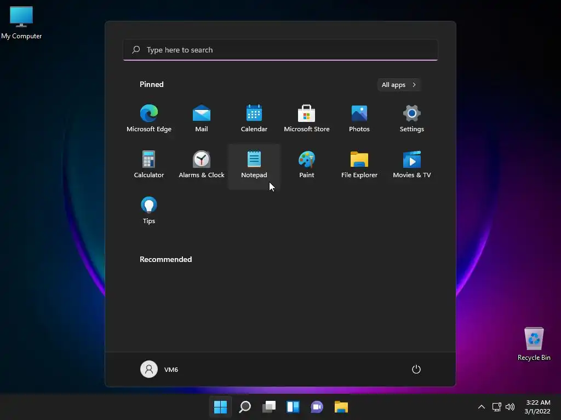Screen dimensions: 561x420
Task: Open Chat on the taskbar
Action: pyautogui.click(x=317, y=407)
